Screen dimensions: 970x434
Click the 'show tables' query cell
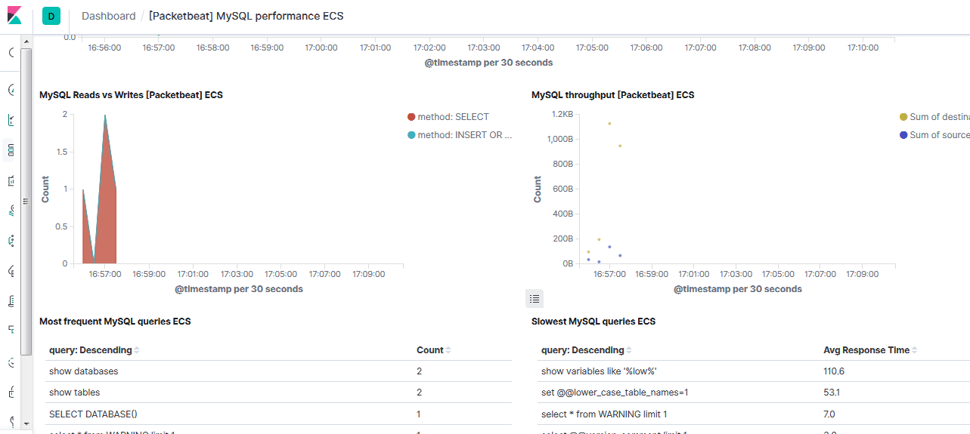pos(74,392)
